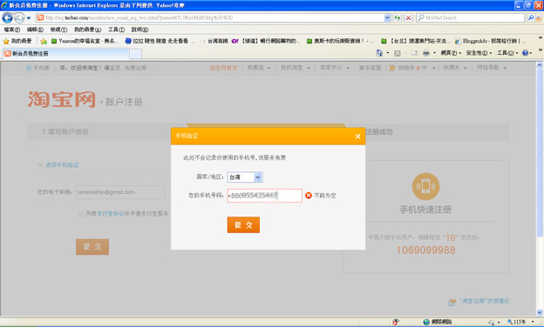Click the vertical page scrollbar
The width and height of the screenshot is (544, 327).
(x=540, y=189)
